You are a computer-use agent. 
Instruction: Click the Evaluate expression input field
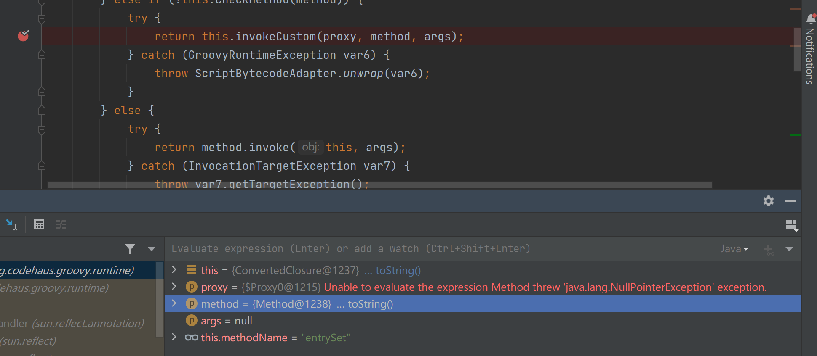(421, 249)
